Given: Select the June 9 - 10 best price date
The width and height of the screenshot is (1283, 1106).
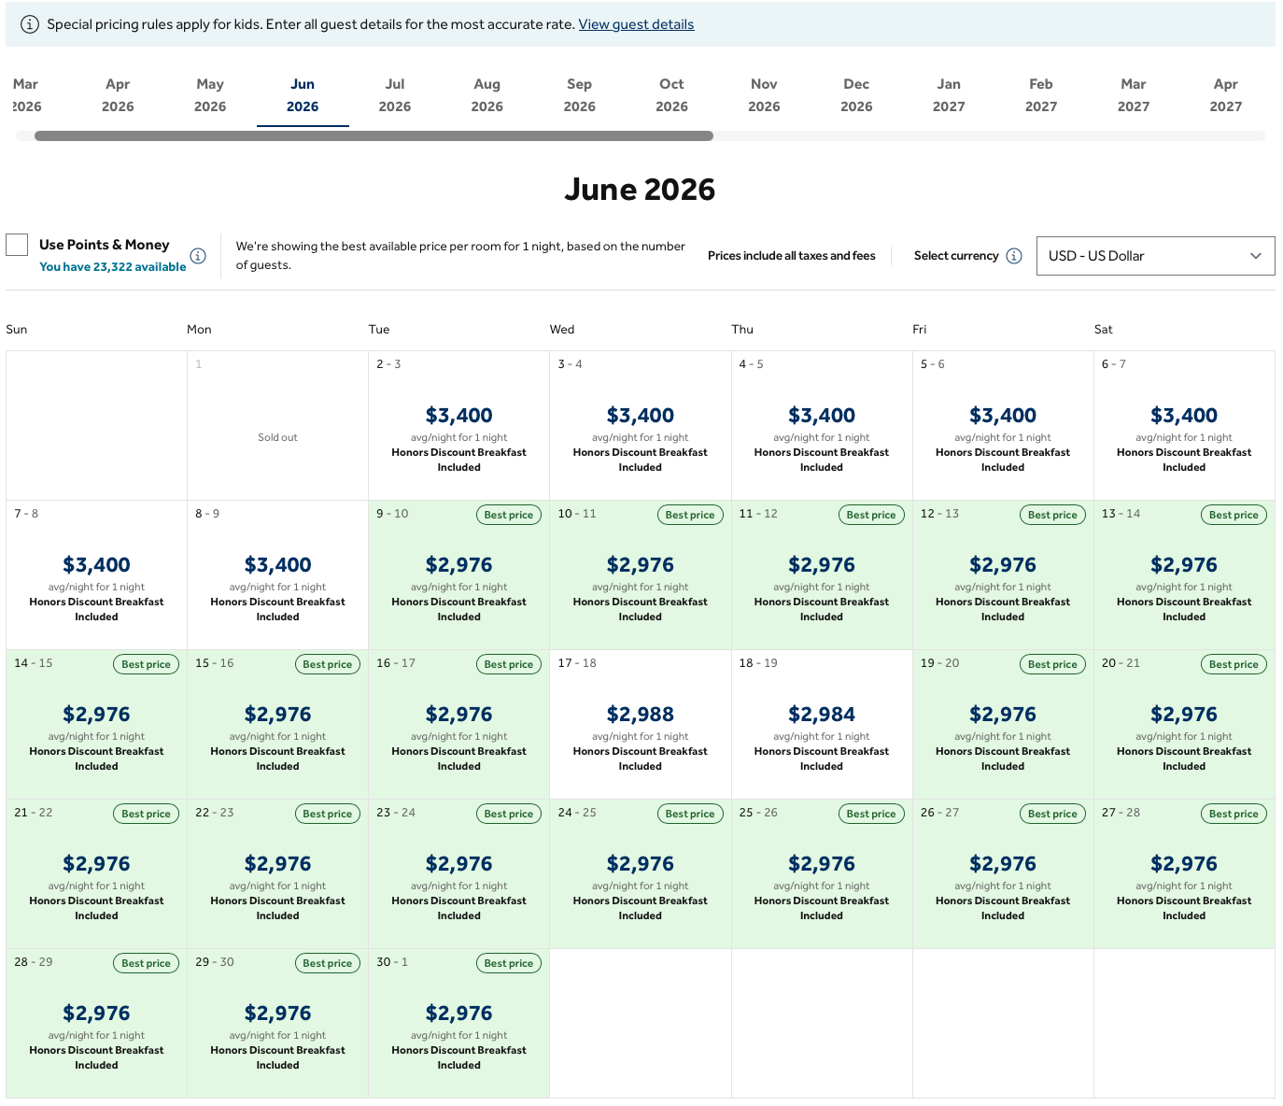Looking at the screenshot, I should pos(459,575).
